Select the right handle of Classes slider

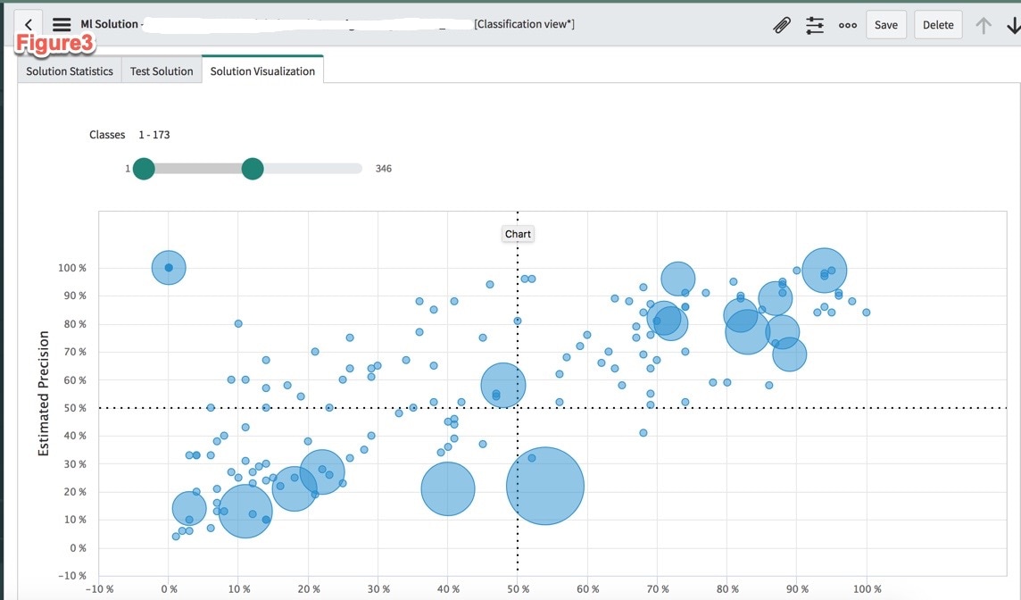tap(252, 168)
